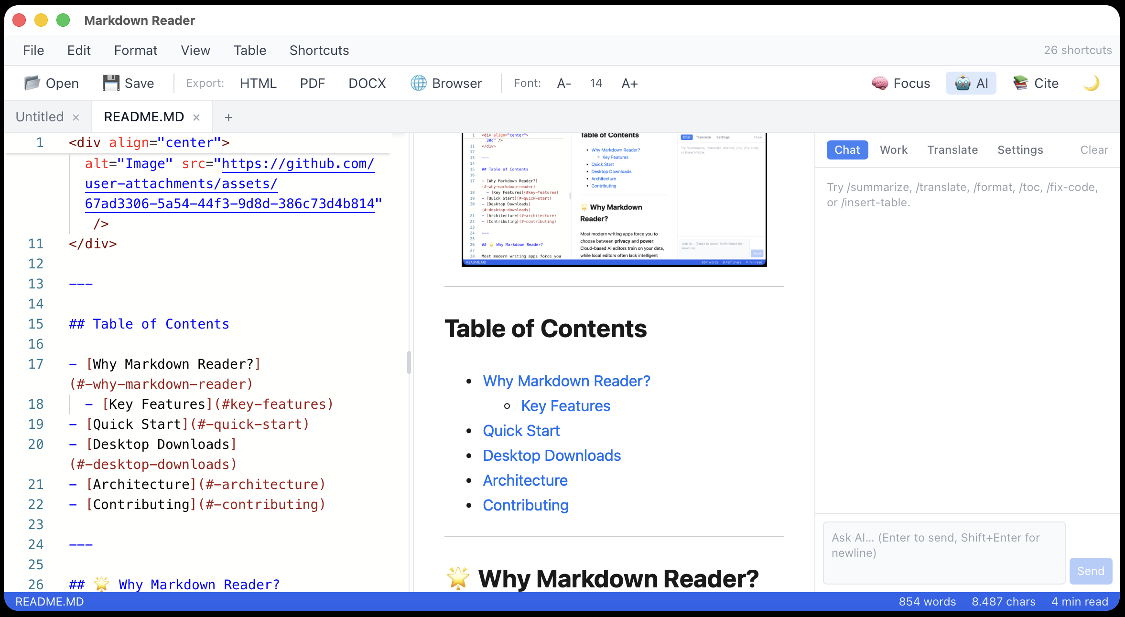1125x617 pixels.
Task: Switch to the Untitled tab
Action: (40, 117)
